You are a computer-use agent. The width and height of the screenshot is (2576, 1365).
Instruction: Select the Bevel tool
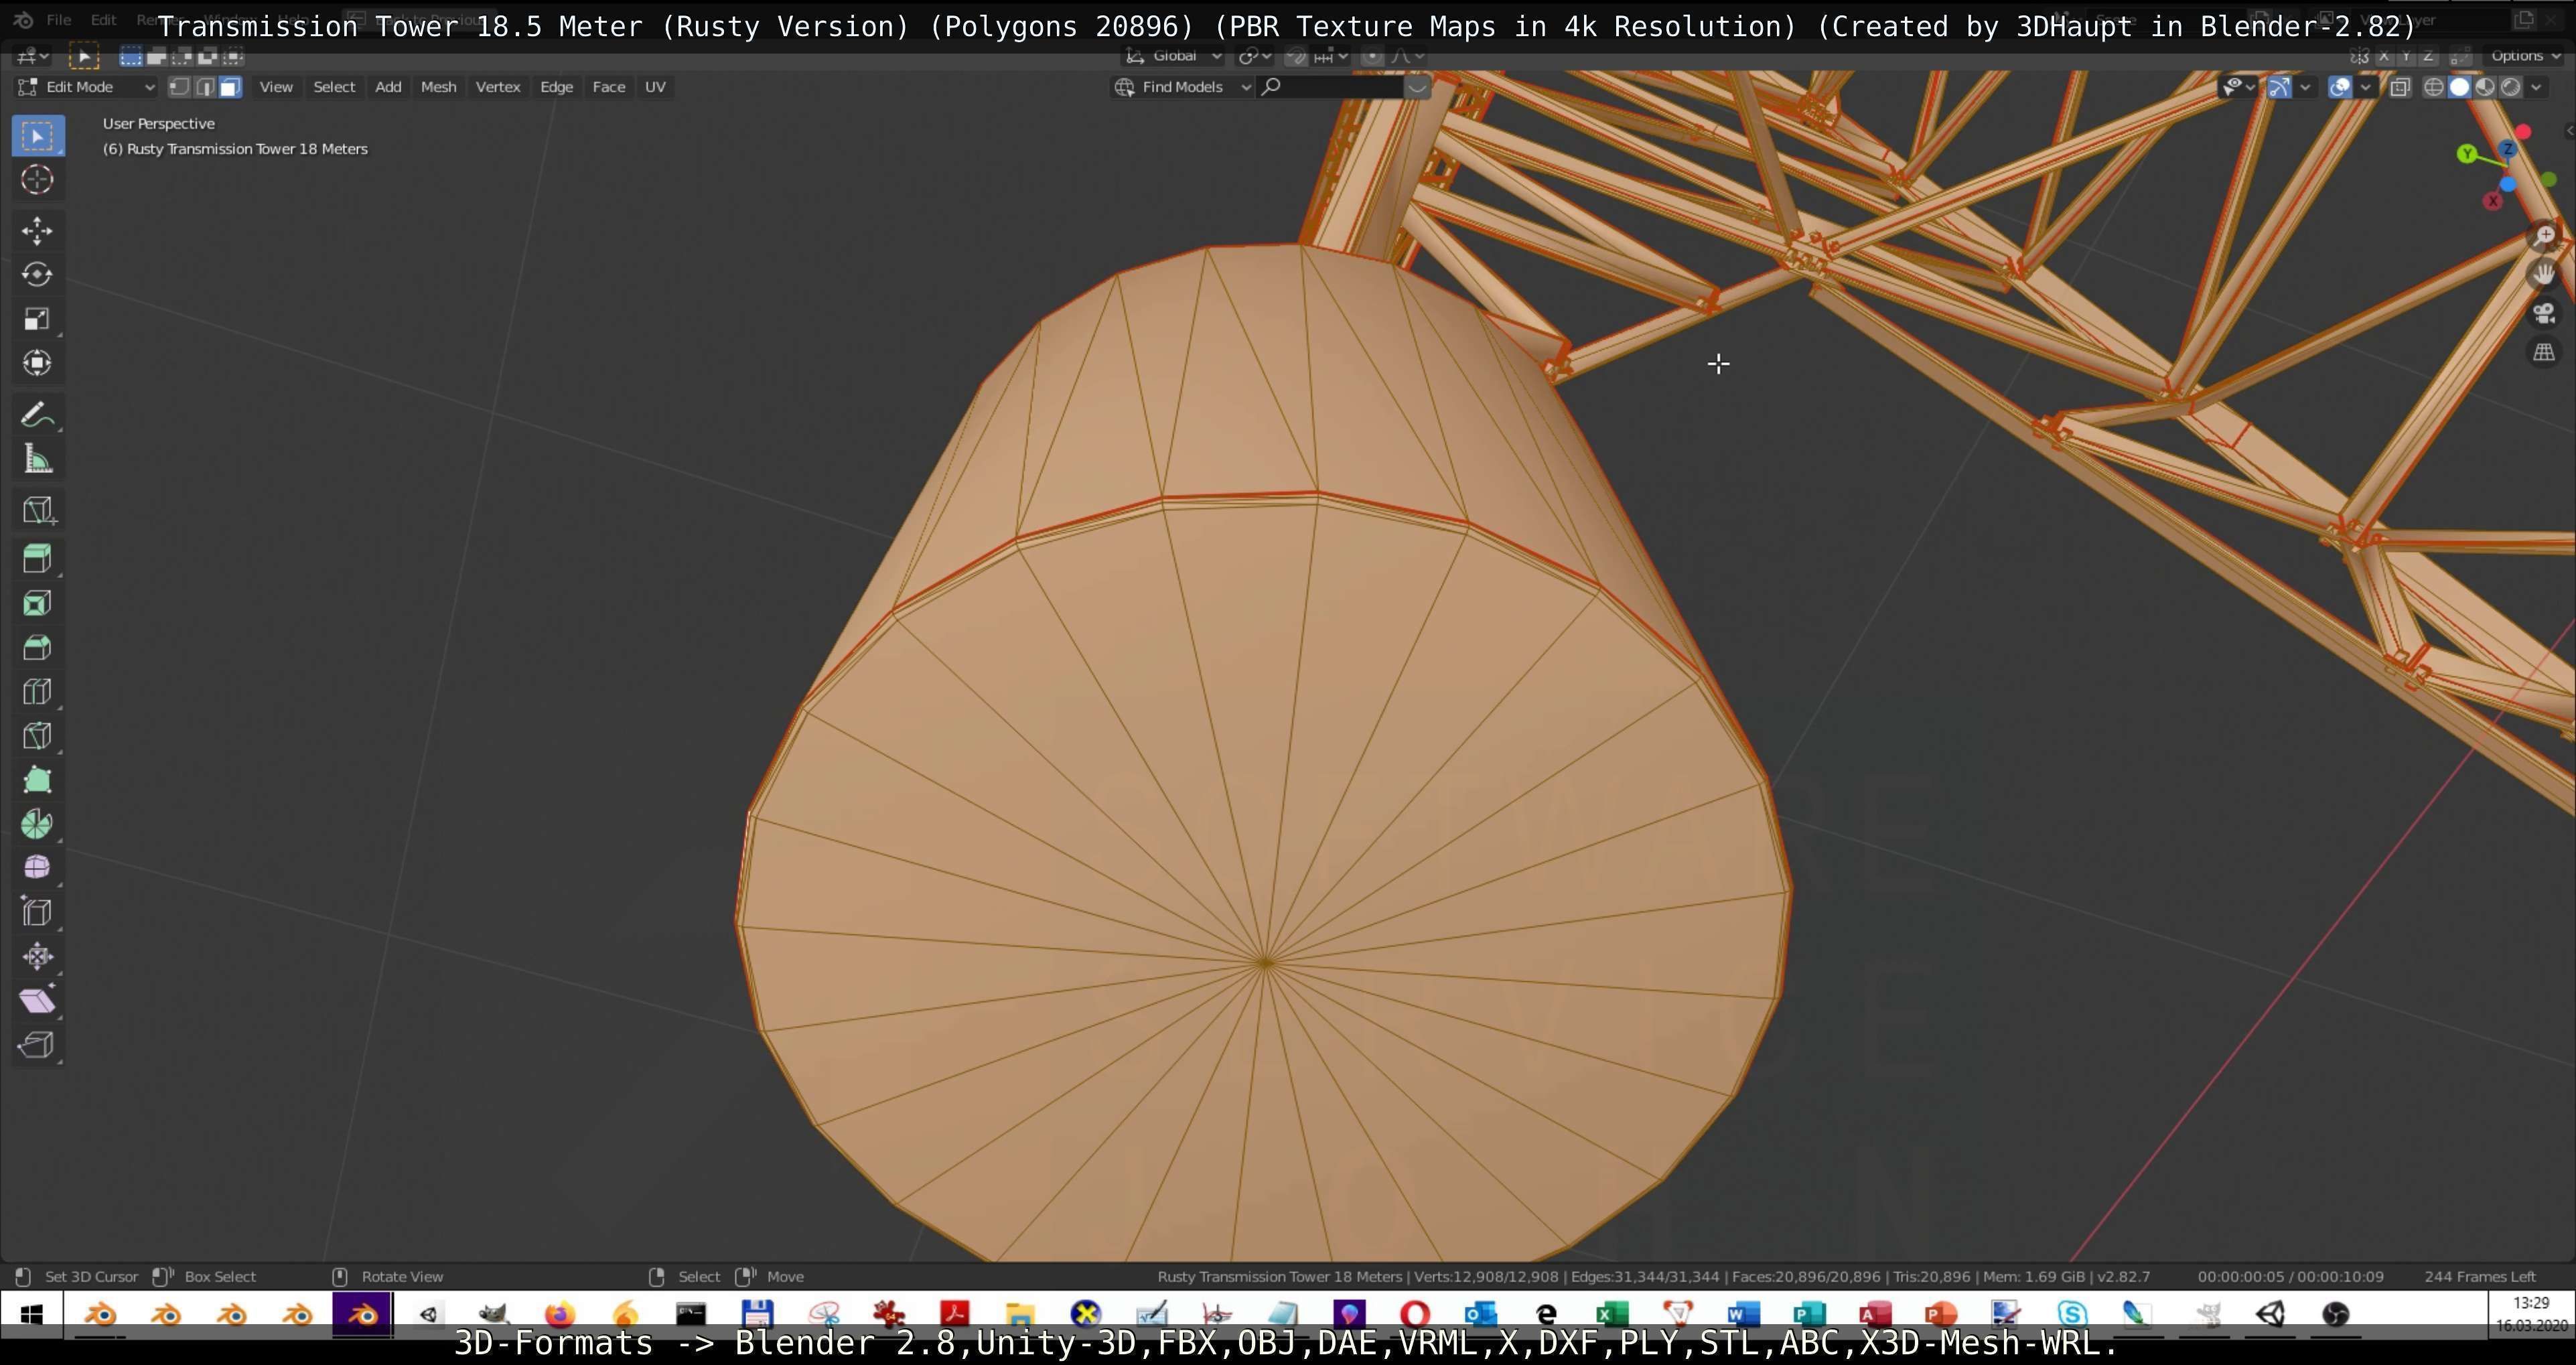click(x=38, y=648)
